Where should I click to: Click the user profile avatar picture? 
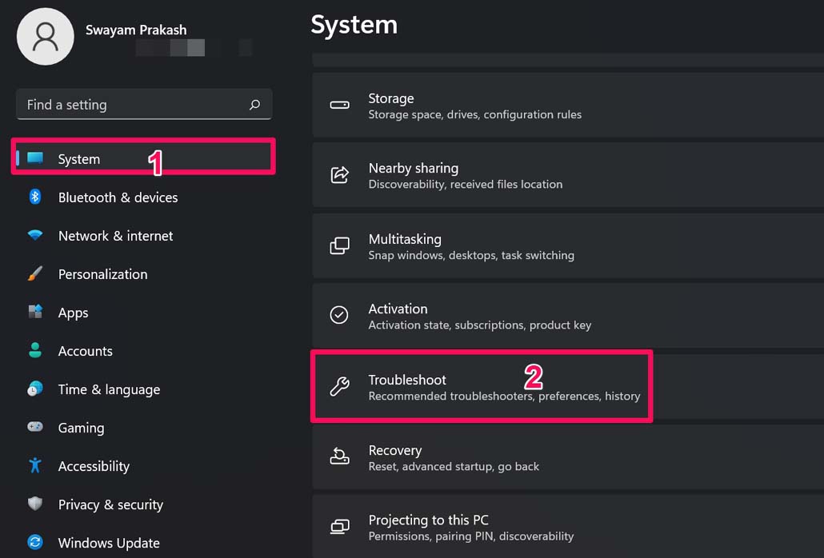tap(46, 37)
